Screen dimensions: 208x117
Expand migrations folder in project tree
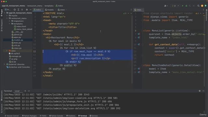pyautogui.click(x=9, y=21)
